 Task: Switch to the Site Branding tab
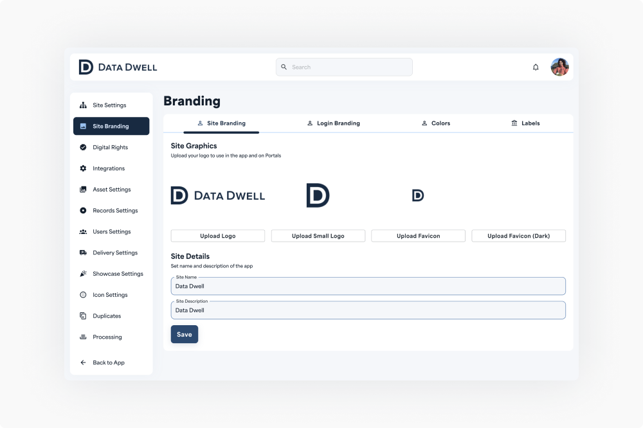[x=221, y=123]
